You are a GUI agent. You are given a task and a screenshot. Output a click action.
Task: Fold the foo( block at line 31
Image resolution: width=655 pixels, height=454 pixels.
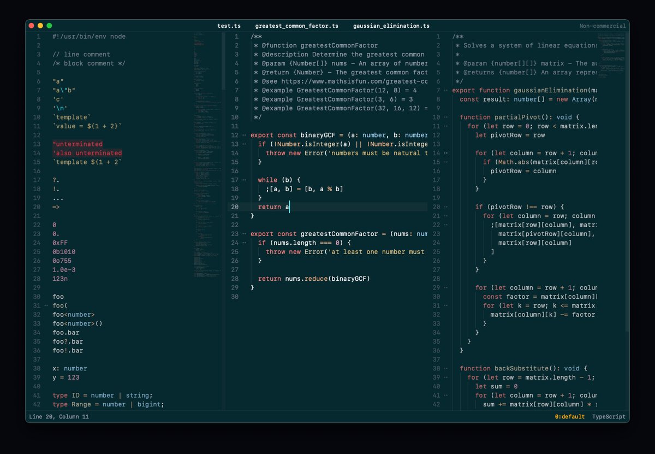pyautogui.click(x=46, y=306)
